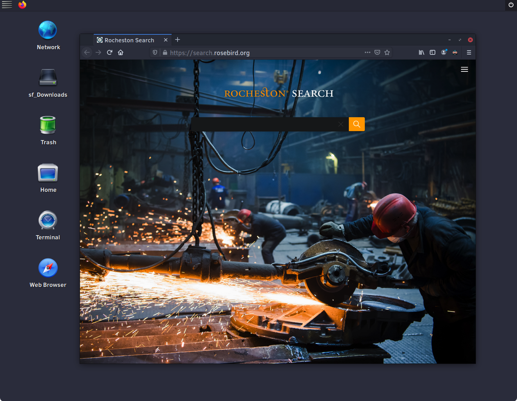The height and width of the screenshot is (401, 517).
Task: Click the search input field
Action: click(263, 124)
